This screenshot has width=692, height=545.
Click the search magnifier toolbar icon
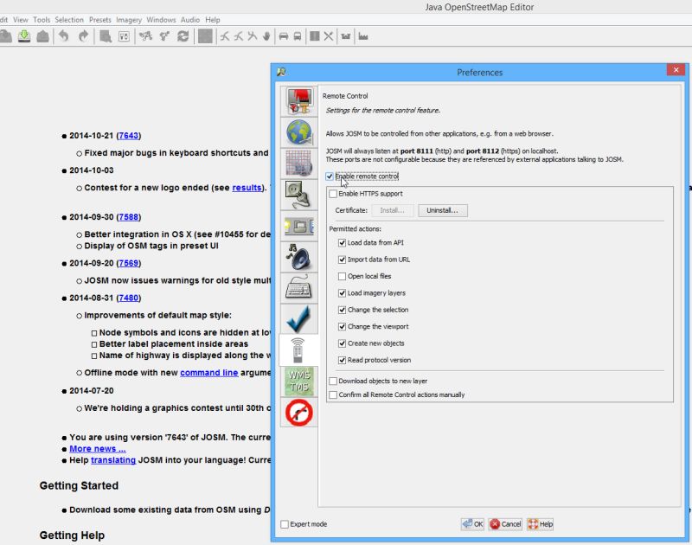[106, 36]
